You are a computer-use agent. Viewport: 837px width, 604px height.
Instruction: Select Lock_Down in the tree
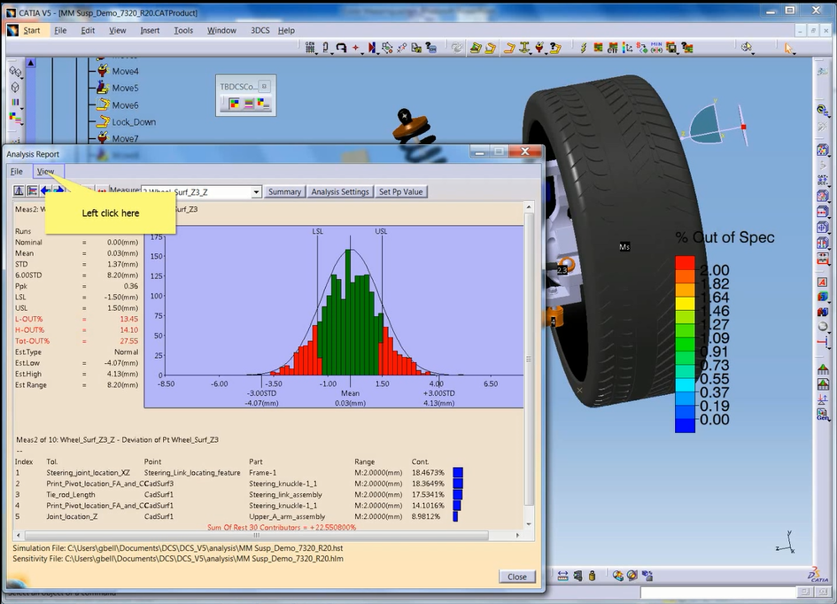[133, 122]
